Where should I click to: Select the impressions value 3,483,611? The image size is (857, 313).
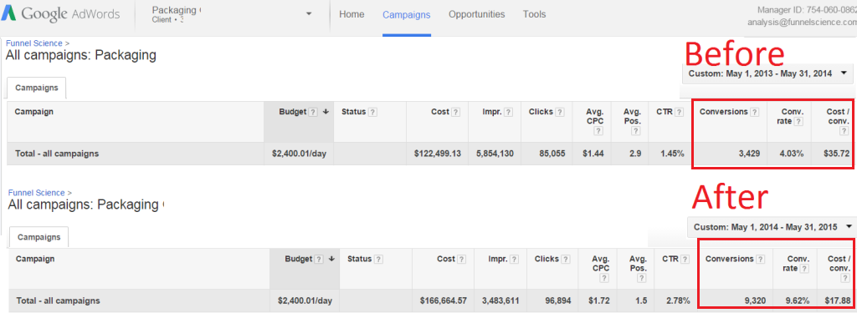500,300
